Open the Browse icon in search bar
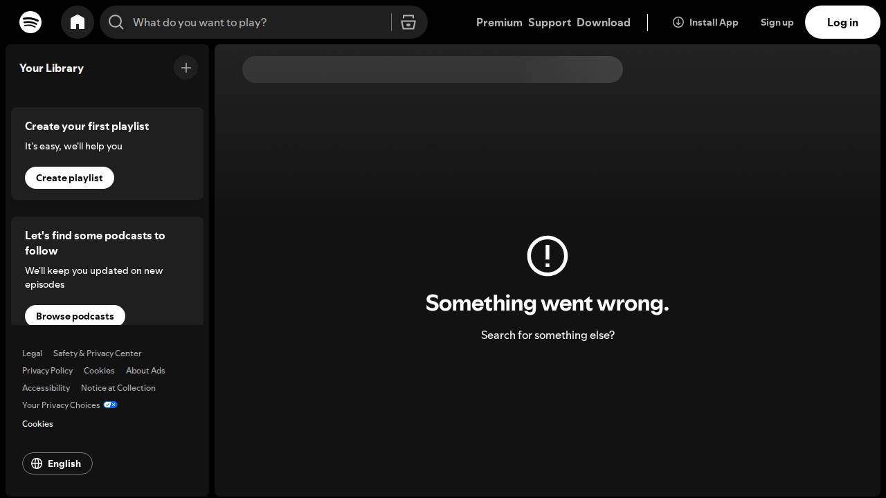The height and width of the screenshot is (498, 886). (408, 22)
